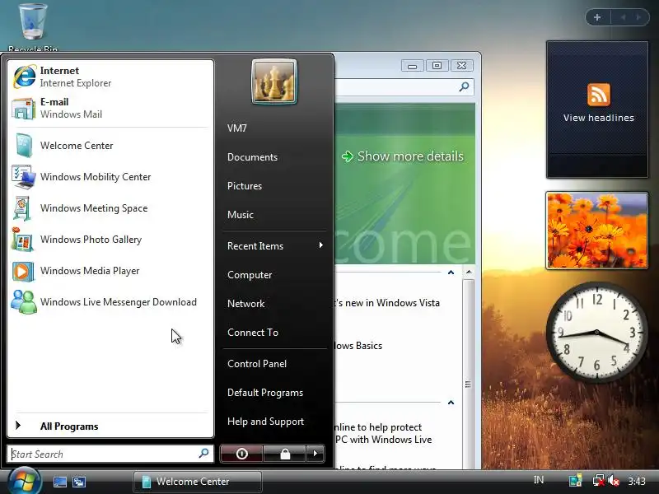Viewport: 659px width, 494px height.
Task: Open Help and Support
Action: (x=265, y=422)
